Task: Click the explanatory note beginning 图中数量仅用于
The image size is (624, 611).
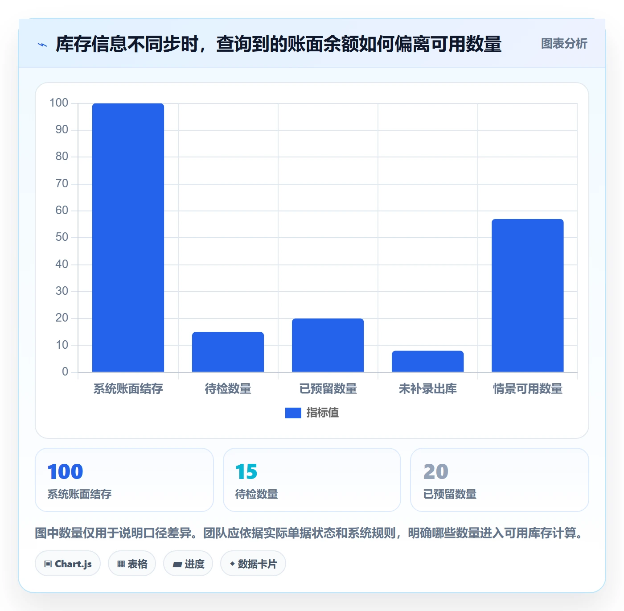Action: [311, 533]
